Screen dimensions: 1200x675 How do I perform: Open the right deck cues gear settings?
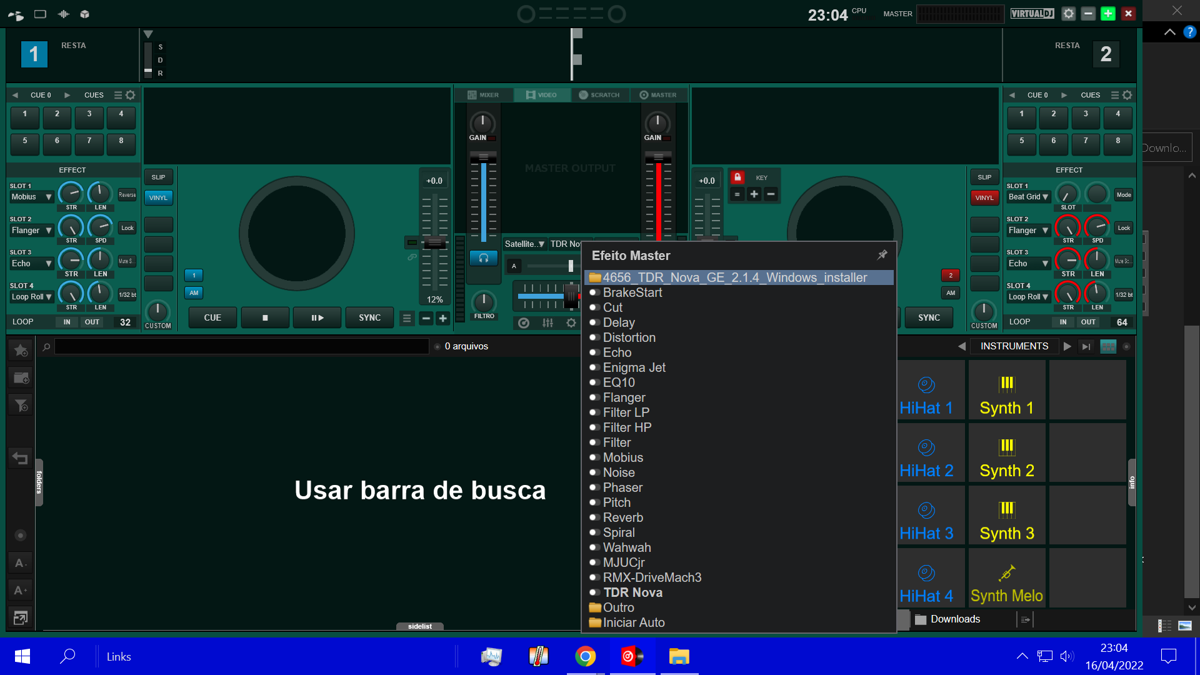(x=1127, y=95)
